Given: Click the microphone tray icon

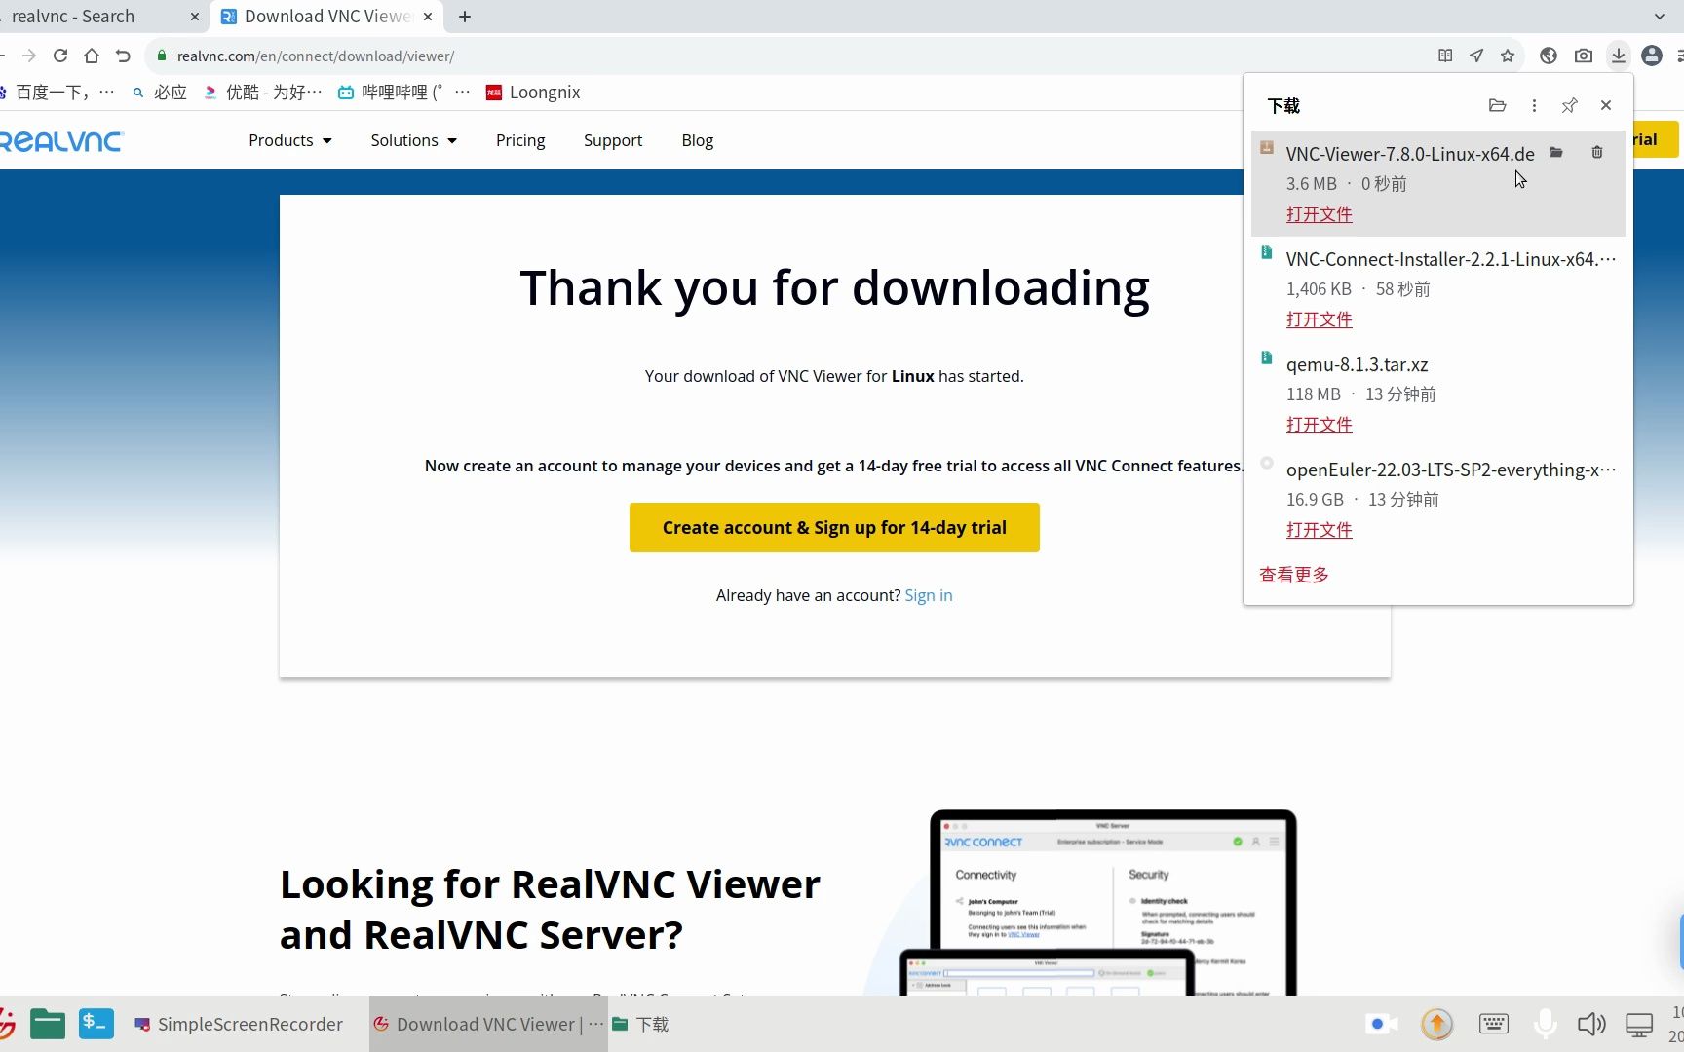Looking at the screenshot, I should (1545, 1024).
